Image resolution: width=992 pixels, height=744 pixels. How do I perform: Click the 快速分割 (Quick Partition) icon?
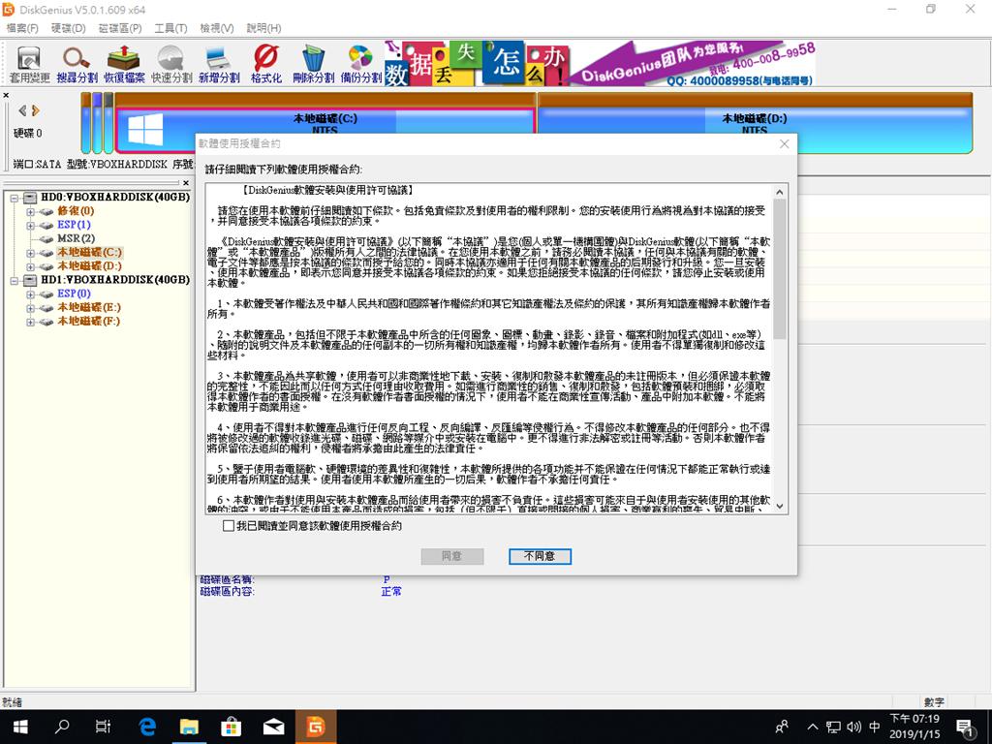[171, 65]
